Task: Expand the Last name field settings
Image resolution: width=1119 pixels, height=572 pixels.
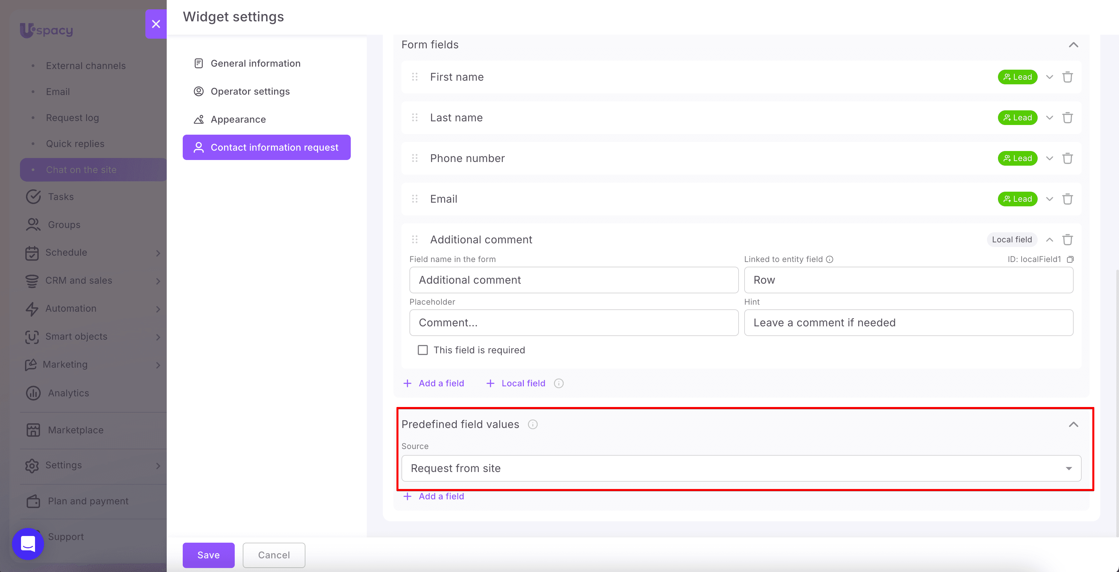Action: pos(1050,118)
